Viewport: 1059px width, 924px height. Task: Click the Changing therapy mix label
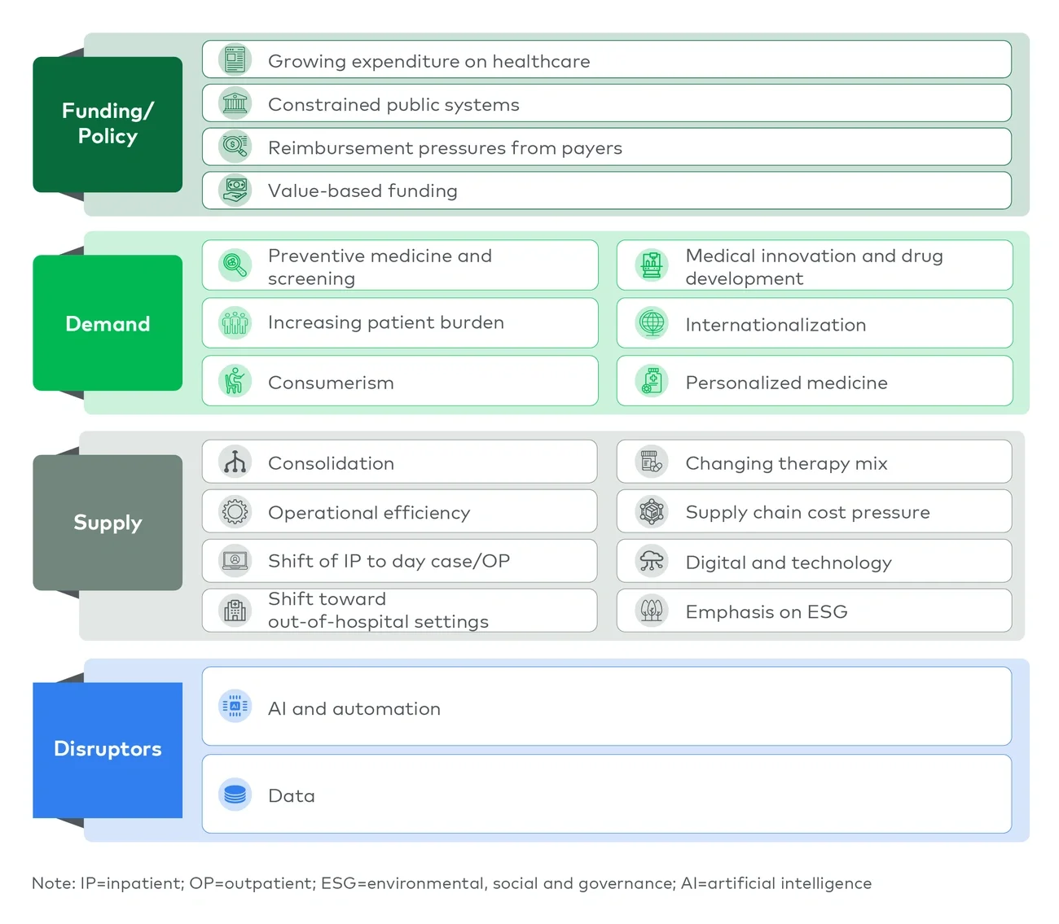pos(786,463)
